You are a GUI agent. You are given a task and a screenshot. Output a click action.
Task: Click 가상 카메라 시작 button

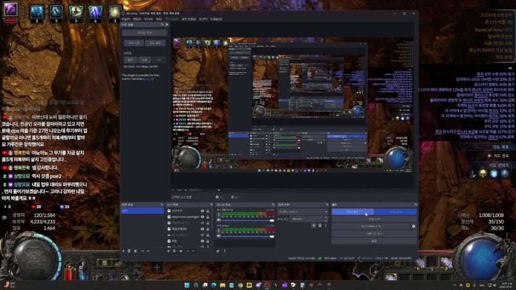click(x=370, y=226)
